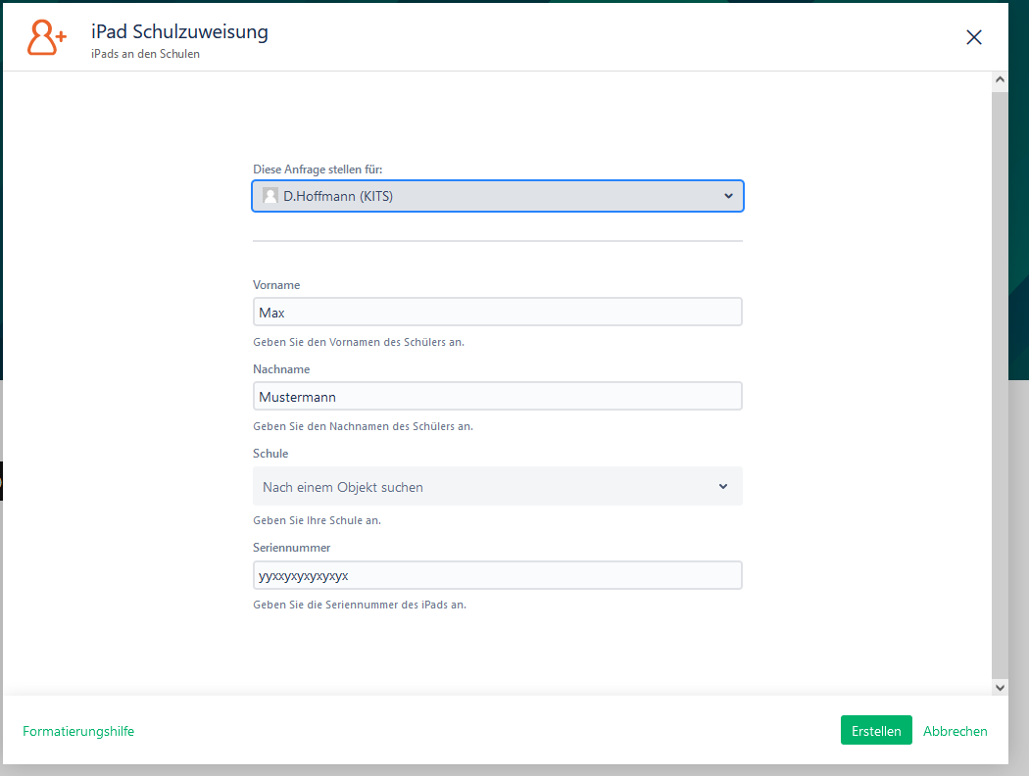Focus the Vorname field containing Max
The image size is (1029, 776).
tap(497, 313)
